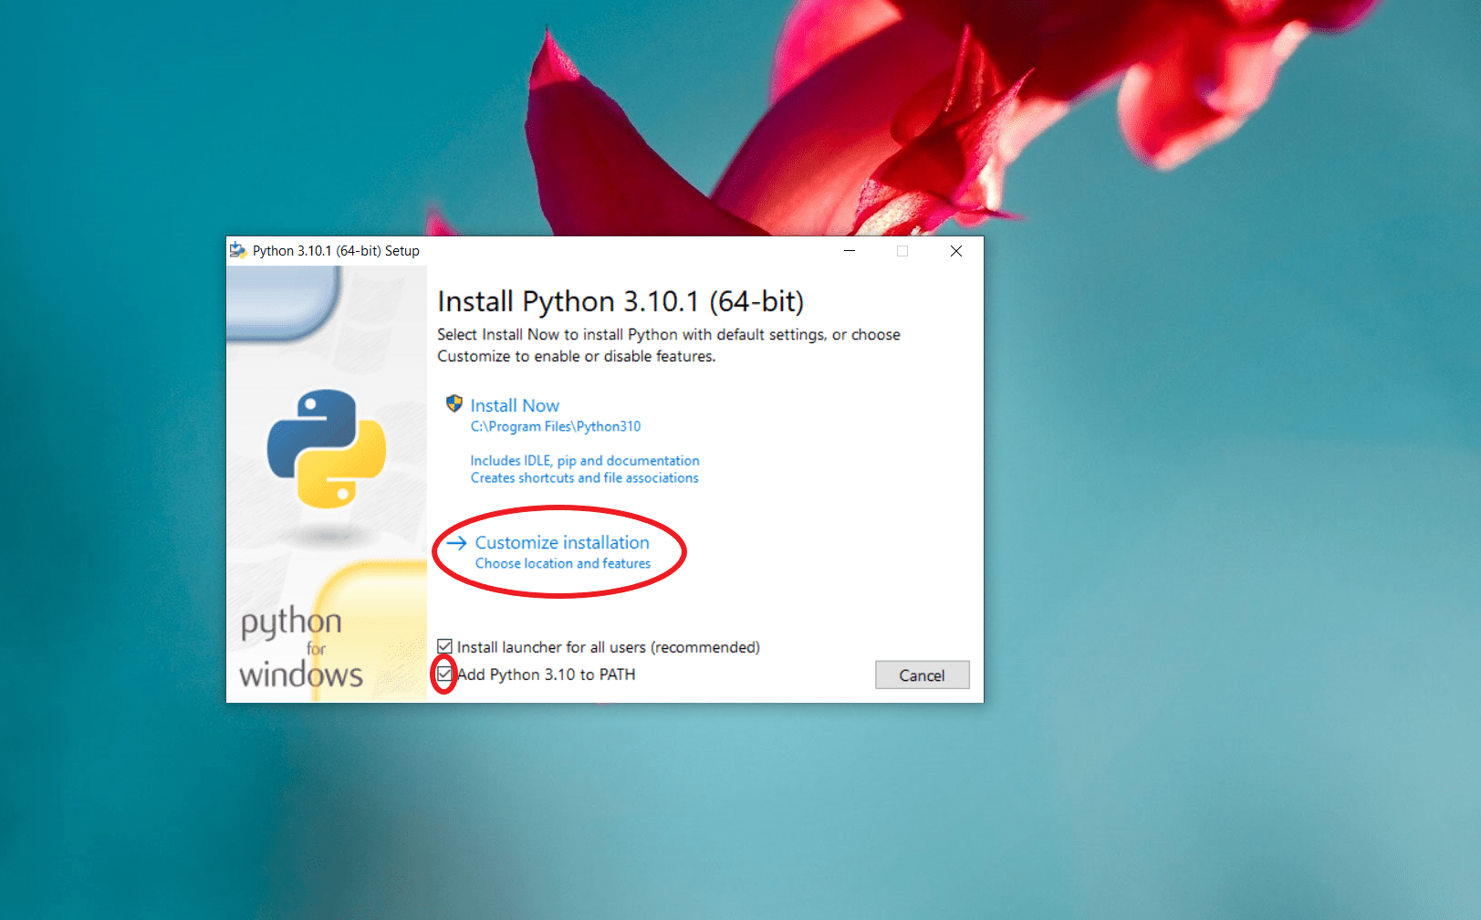The height and width of the screenshot is (920, 1481).
Task: Click the C:\Program Files\Python310 path text
Action: pos(556,426)
